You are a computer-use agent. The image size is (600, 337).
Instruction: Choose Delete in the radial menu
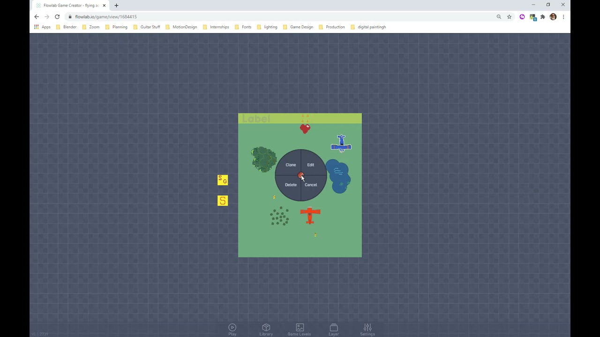(x=291, y=185)
